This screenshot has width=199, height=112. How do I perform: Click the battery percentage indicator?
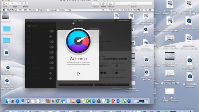[116, 10]
